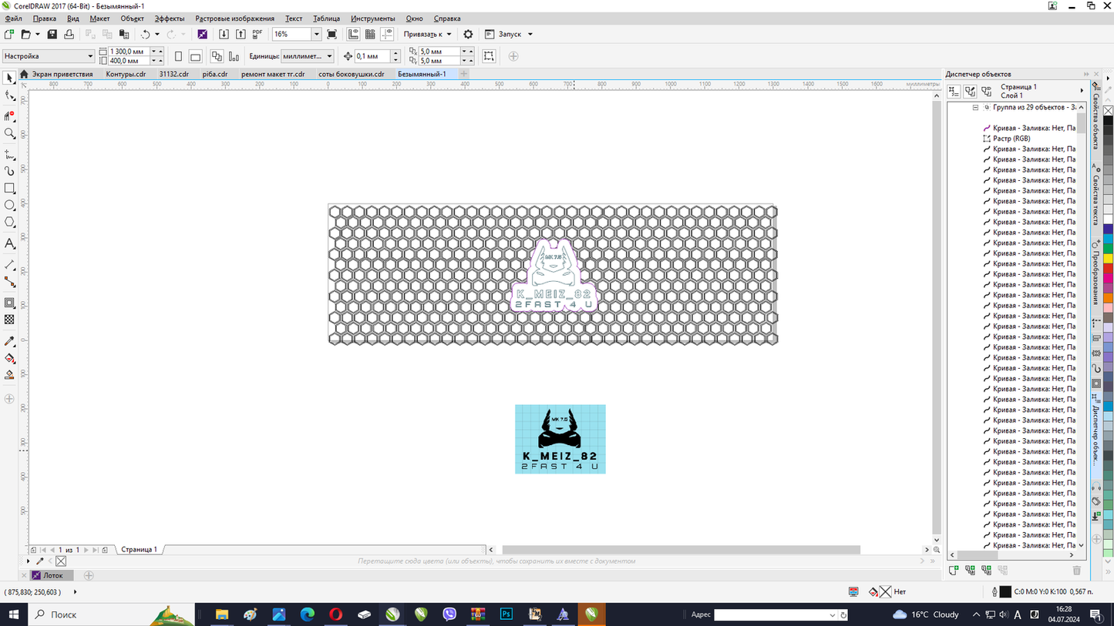
Task: Select the Polygon tool
Action: 9,223
